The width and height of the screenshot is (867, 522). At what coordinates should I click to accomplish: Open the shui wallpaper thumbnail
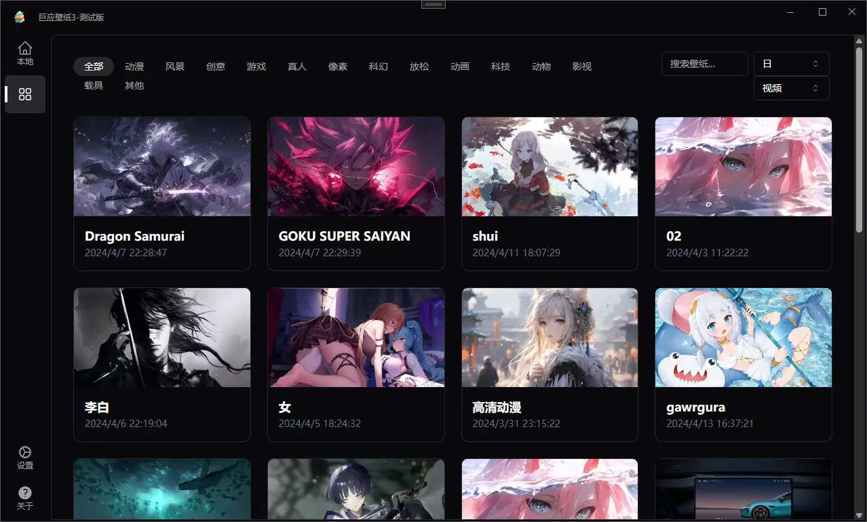[x=550, y=167]
